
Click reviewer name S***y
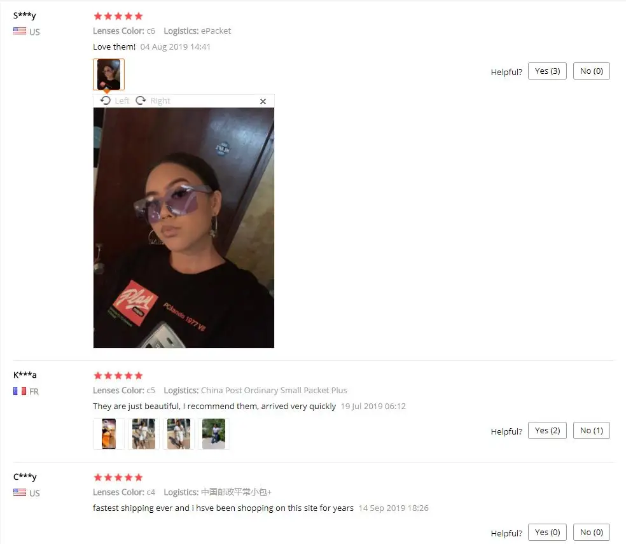click(25, 15)
